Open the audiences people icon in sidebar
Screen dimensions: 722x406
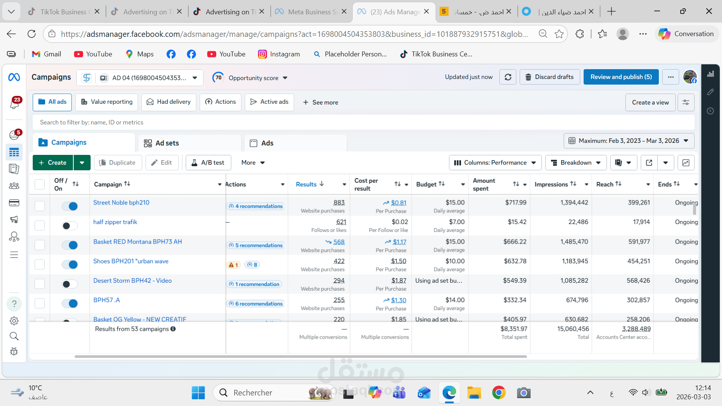tap(14, 186)
